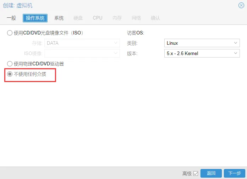Open the 系统 tab
Viewport: 247px width, 179px height.
(x=59, y=18)
